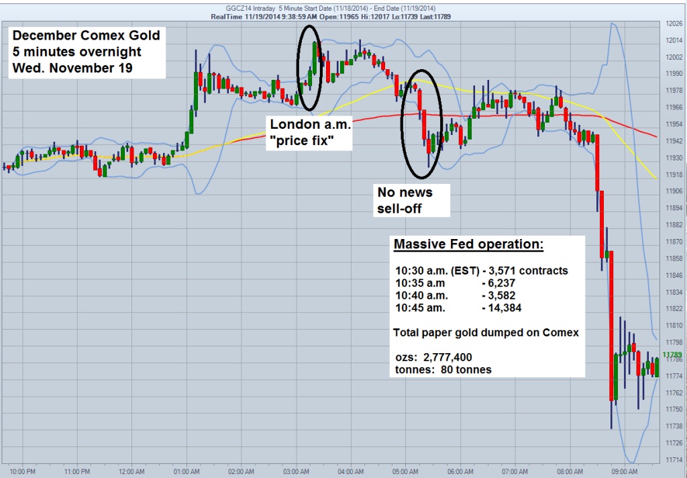Click the 'Massive Fed operation:' heading
Viewport: 687px width, 478px height.
coord(468,245)
